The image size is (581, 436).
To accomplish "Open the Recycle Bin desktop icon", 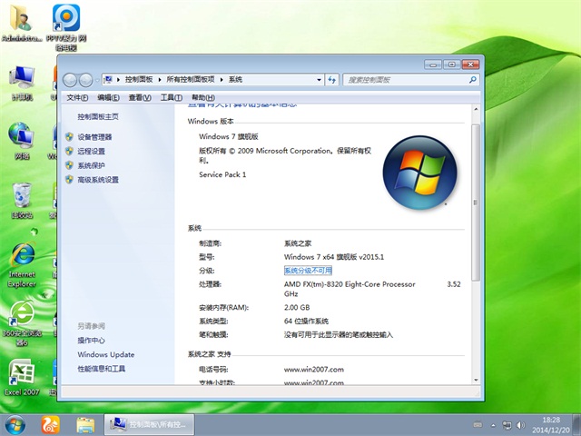I will coord(22,200).
